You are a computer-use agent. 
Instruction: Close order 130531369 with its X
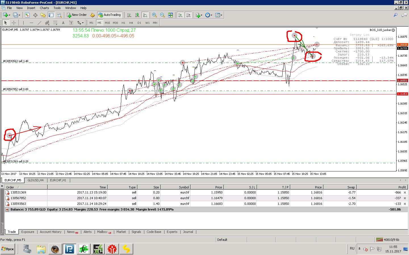point(405,192)
